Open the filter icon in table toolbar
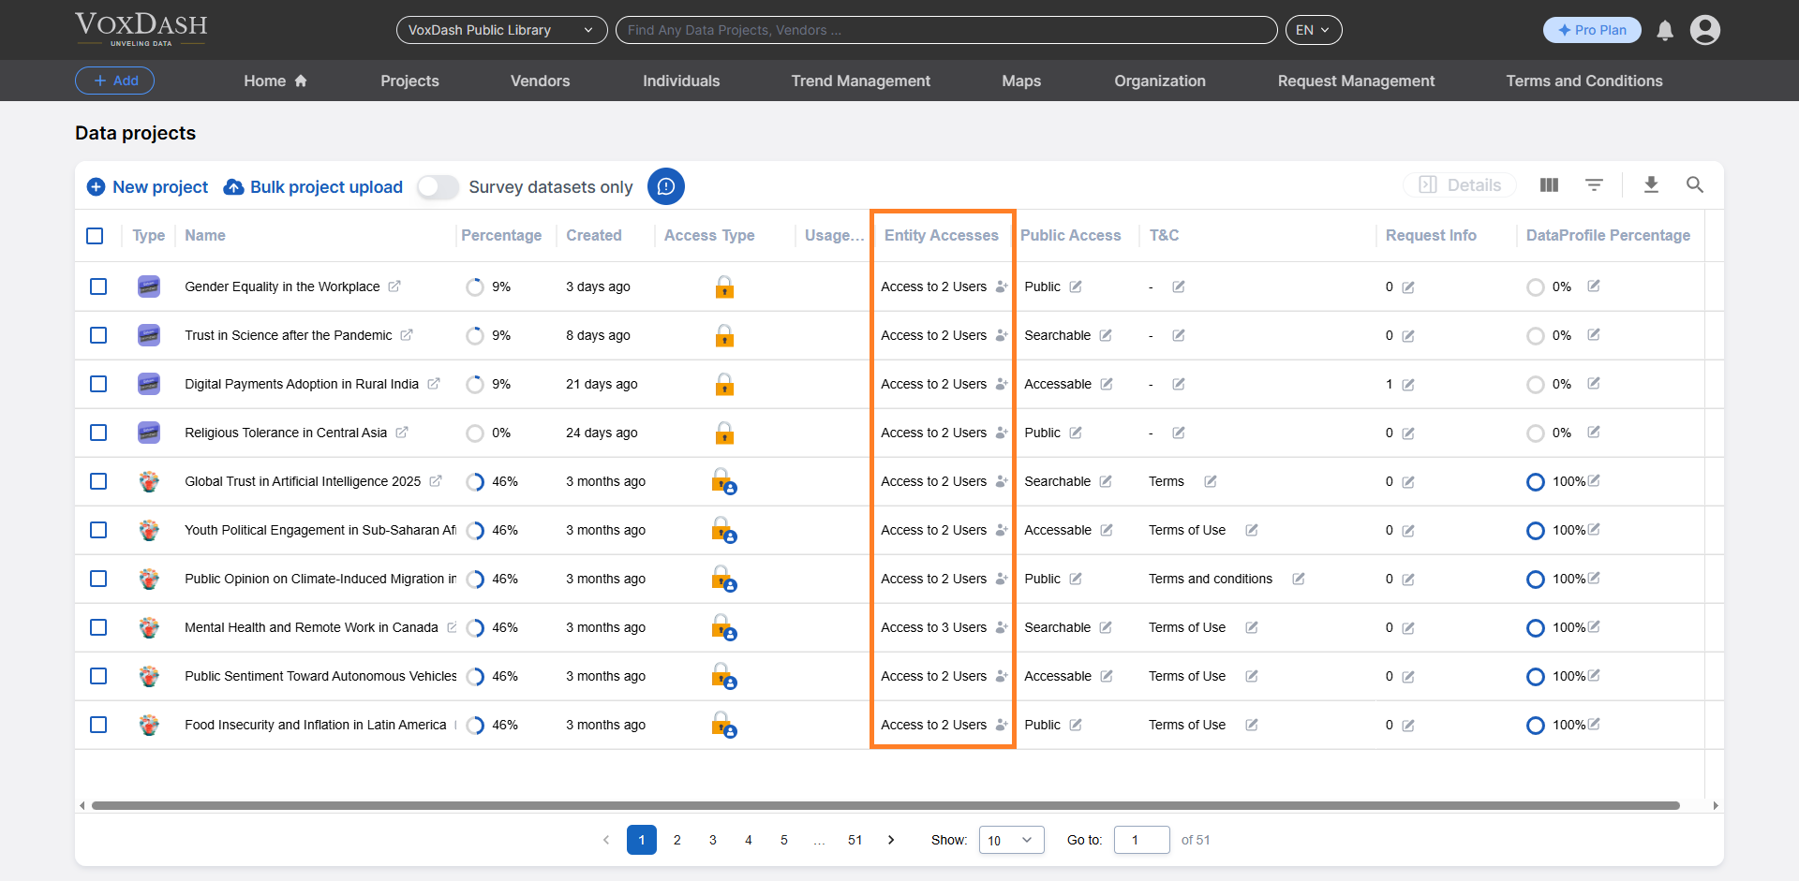1799x881 pixels. pyautogui.click(x=1594, y=185)
